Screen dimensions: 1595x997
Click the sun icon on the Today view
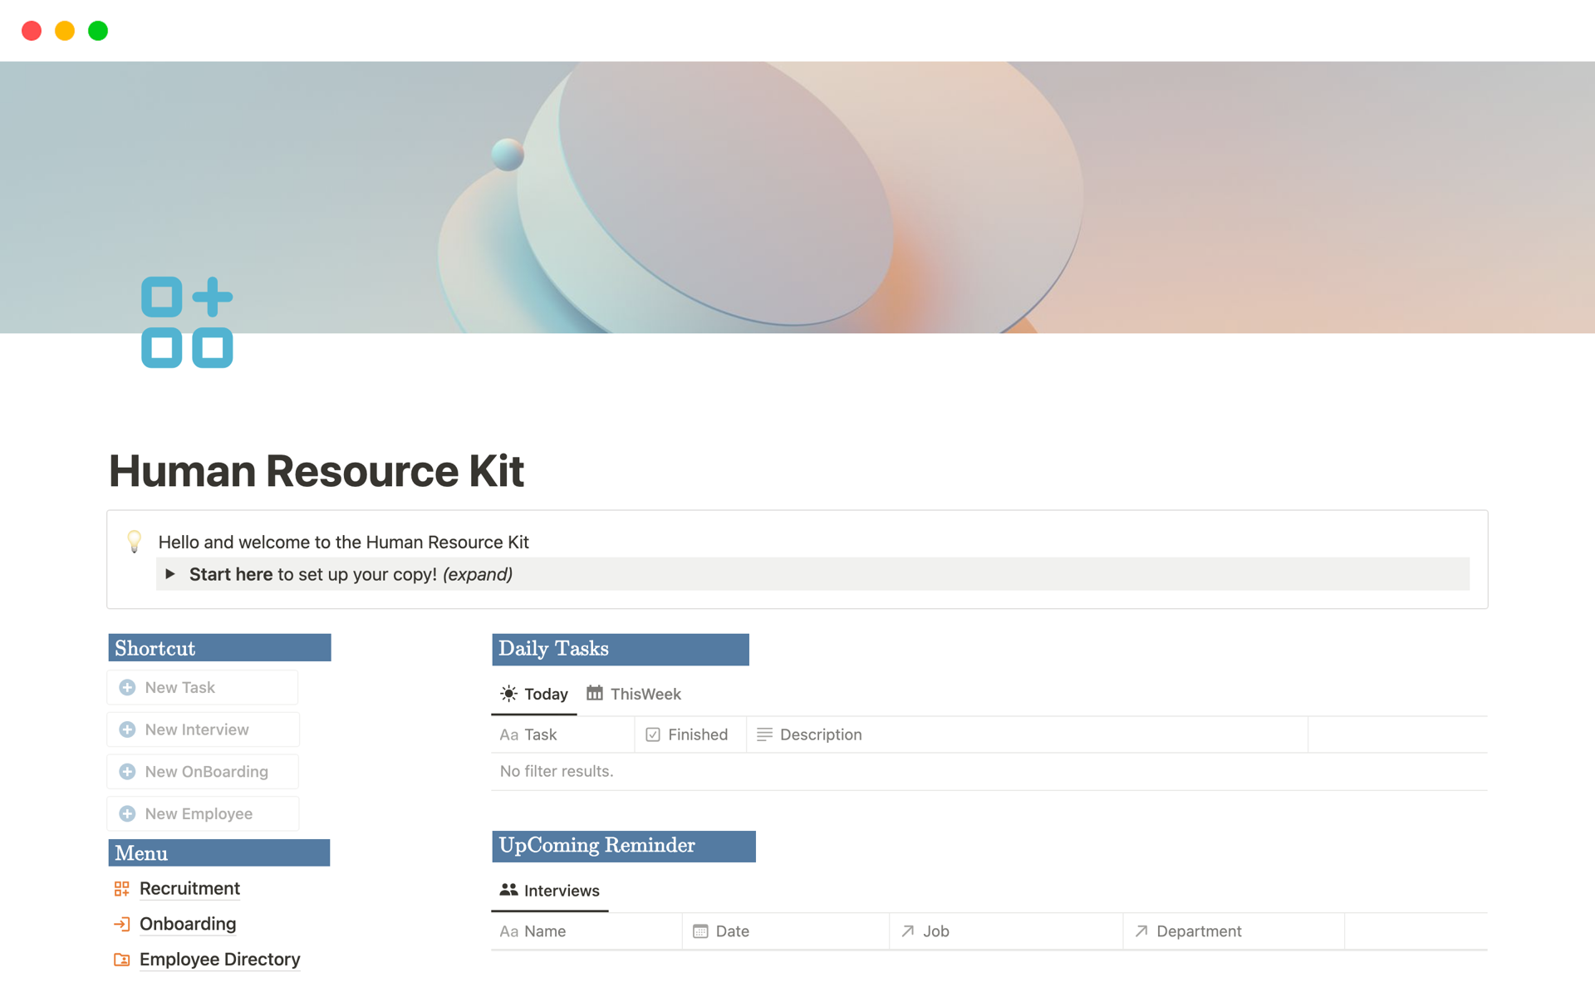[508, 694]
